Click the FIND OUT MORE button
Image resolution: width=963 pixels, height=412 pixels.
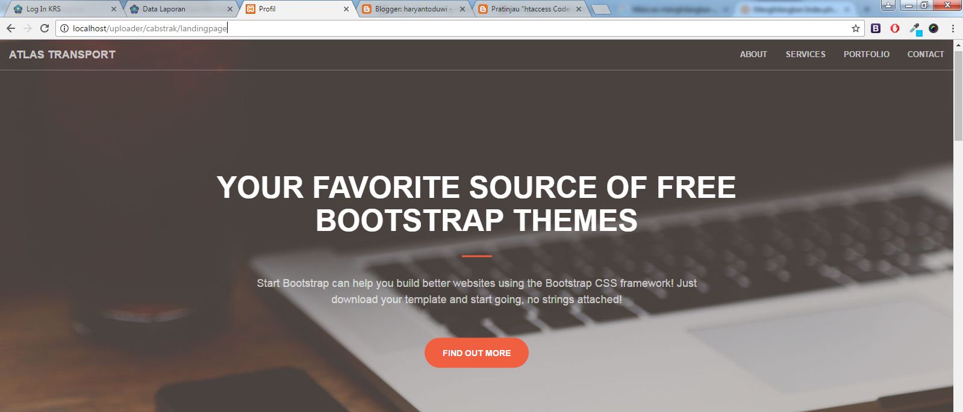[476, 353]
